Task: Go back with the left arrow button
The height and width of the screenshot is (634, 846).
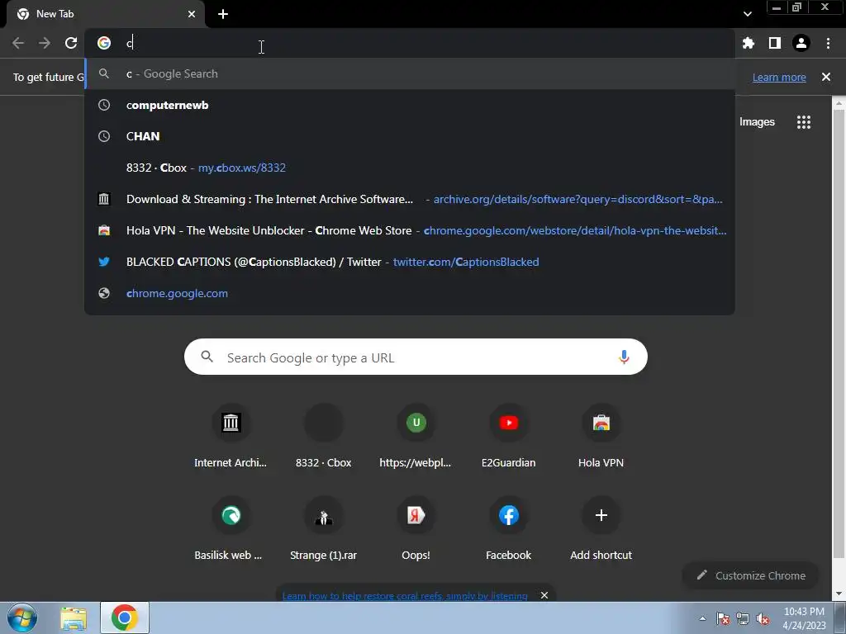Action: [18, 43]
